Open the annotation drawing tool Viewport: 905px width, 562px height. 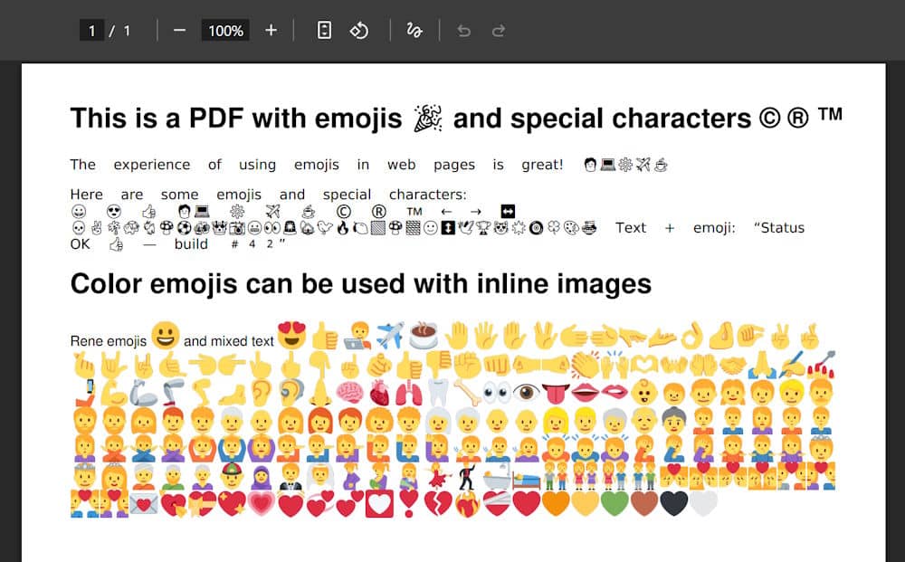[414, 30]
